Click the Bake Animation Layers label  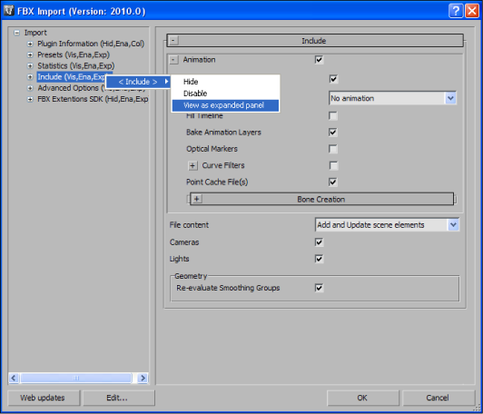click(x=223, y=133)
